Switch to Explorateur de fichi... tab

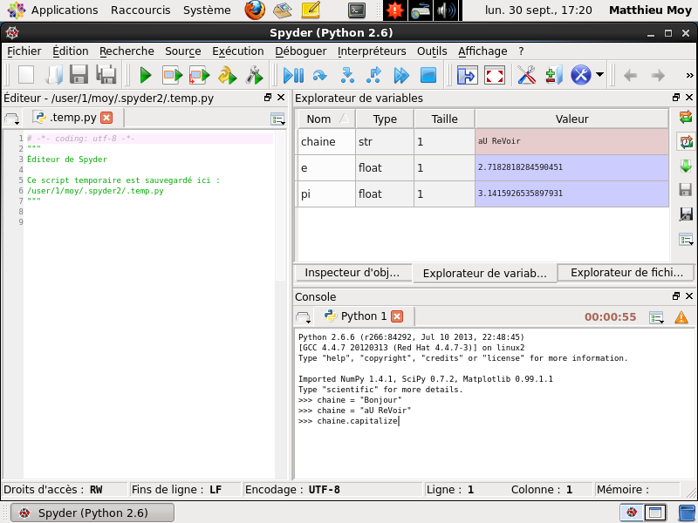coord(626,273)
